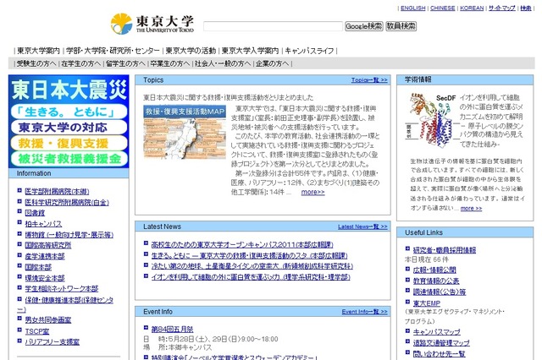Open the Event Info一覧 link

[x=365, y=312]
